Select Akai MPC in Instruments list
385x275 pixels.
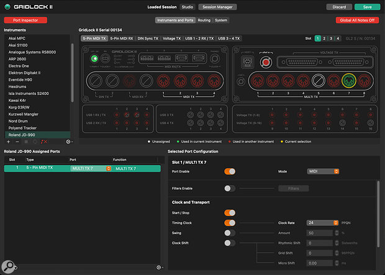coord(37,38)
